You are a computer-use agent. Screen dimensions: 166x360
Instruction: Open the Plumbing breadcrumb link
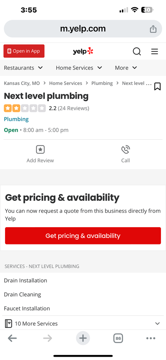(x=102, y=83)
